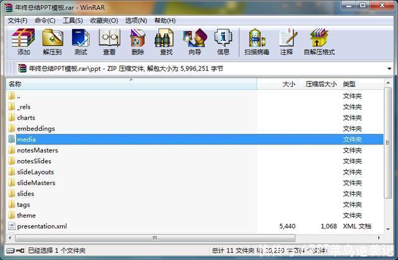
Task: Click the parent folder '..' icon
Action: [x=12, y=96]
